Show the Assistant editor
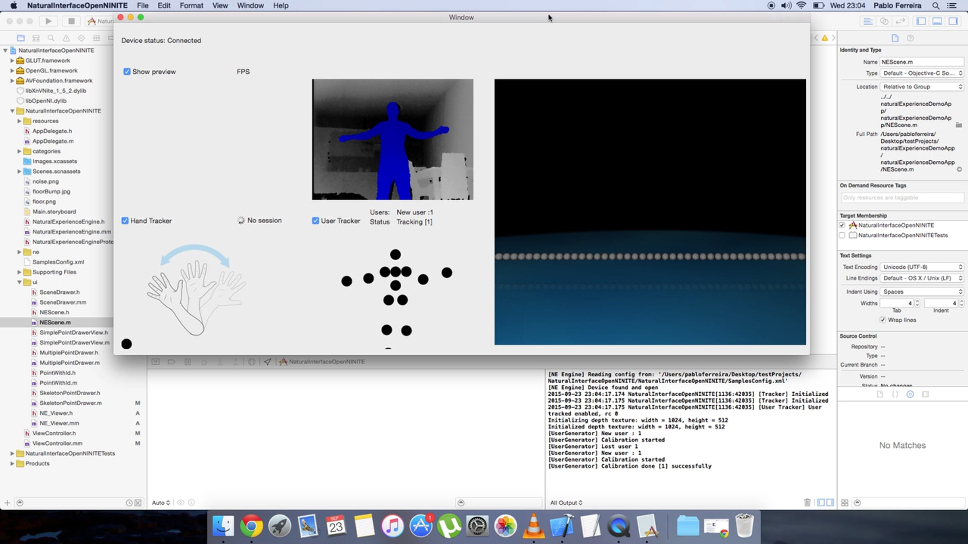Screen dimensions: 968x544 [x=884, y=21]
